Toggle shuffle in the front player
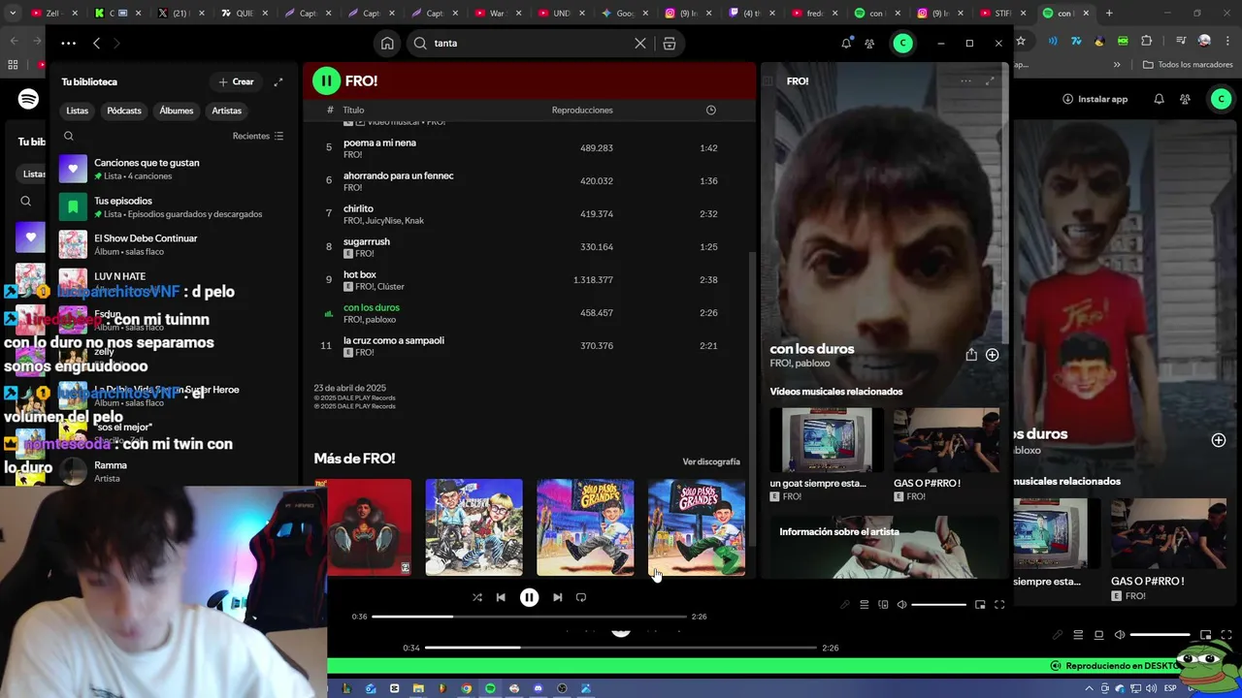 (477, 597)
